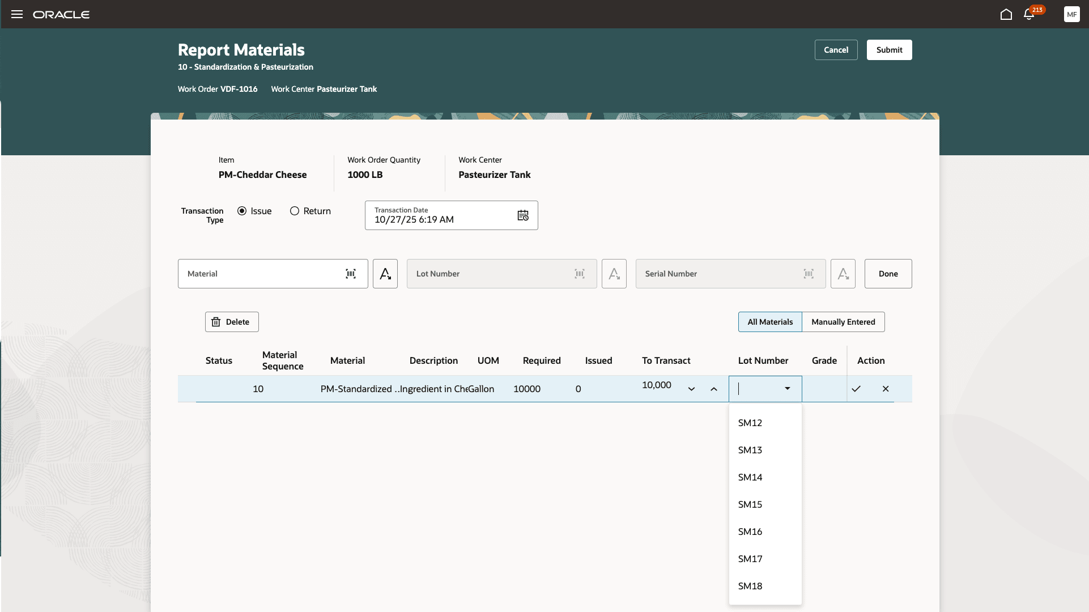Pick lot SM17 from the dropdown

click(750, 559)
